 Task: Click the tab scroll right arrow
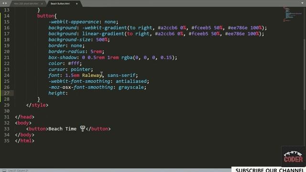(x=6, y=3)
